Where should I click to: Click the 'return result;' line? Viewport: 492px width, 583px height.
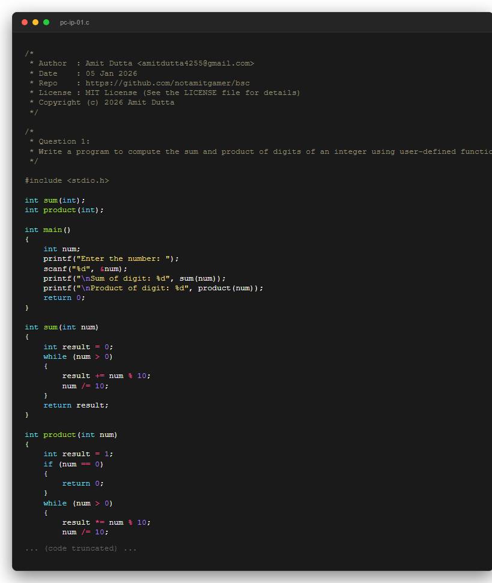coord(76,405)
